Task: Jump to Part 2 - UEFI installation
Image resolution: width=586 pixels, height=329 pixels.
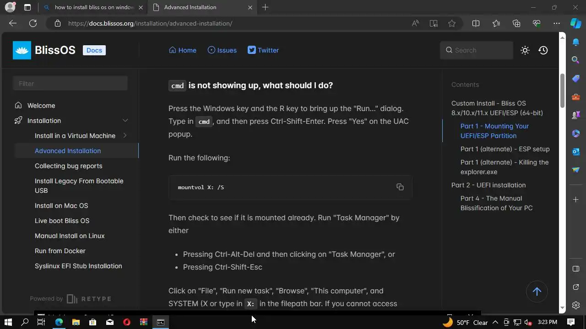Action: [488, 185]
